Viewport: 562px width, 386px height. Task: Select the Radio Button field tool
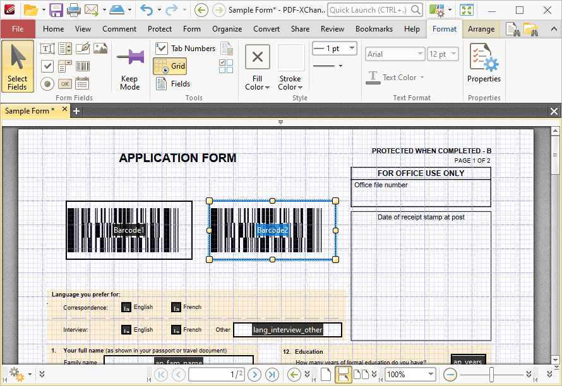tap(47, 84)
